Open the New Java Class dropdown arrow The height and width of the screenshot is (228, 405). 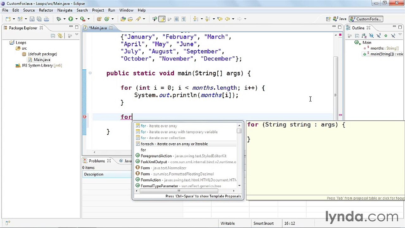pos(112,19)
